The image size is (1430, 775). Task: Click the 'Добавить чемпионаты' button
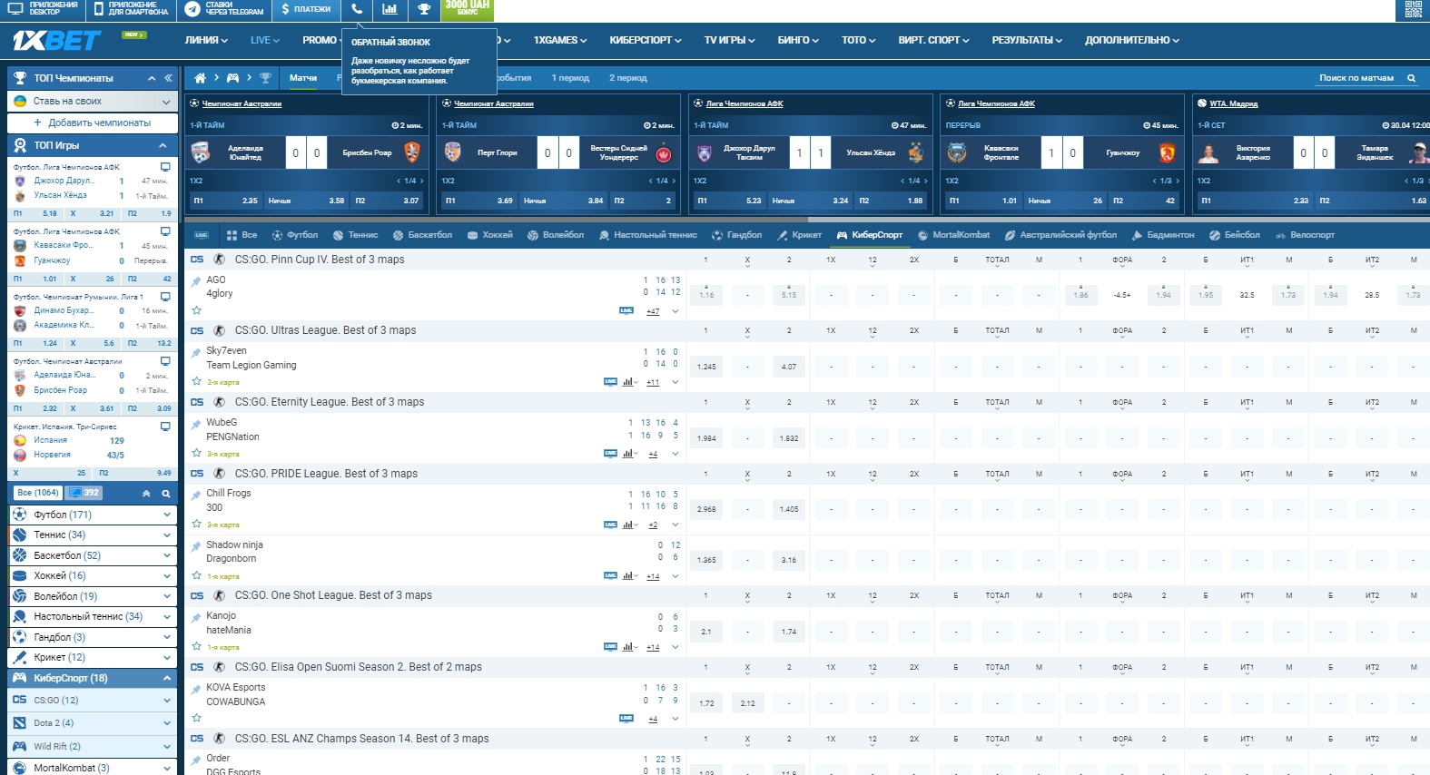coord(93,123)
